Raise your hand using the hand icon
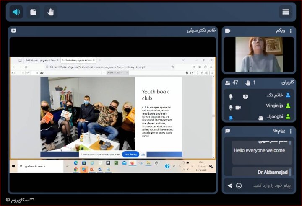The image size is (302, 206). 50,12
